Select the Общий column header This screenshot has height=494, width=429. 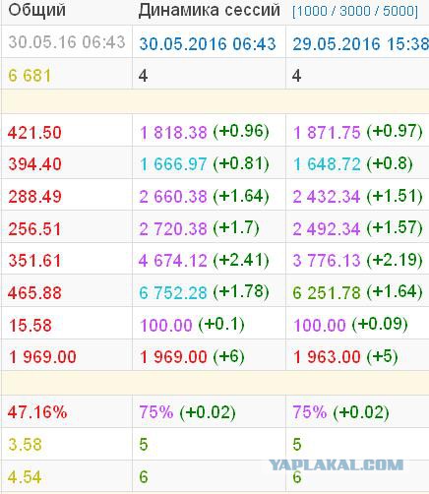[x=36, y=11]
